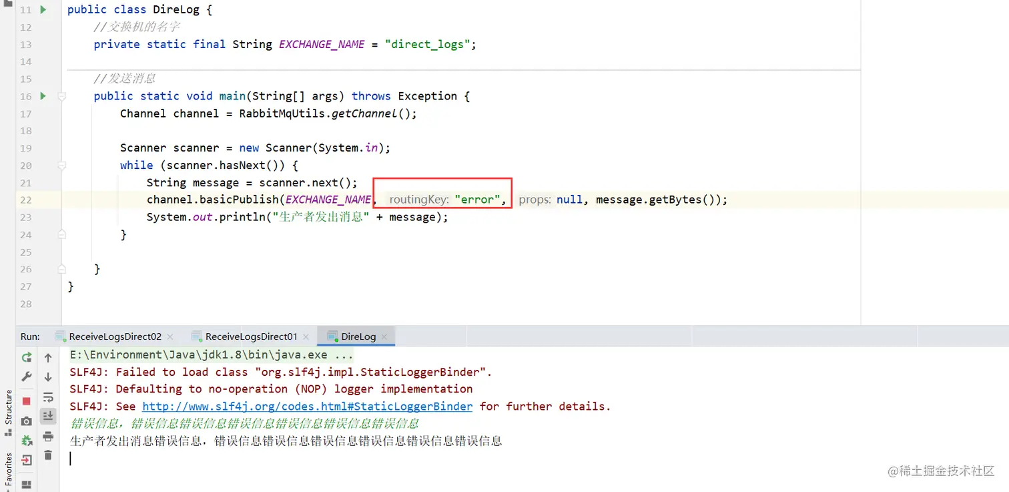Click Up the stack trace arrow
The height and width of the screenshot is (492, 1009).
click(48, 358)
